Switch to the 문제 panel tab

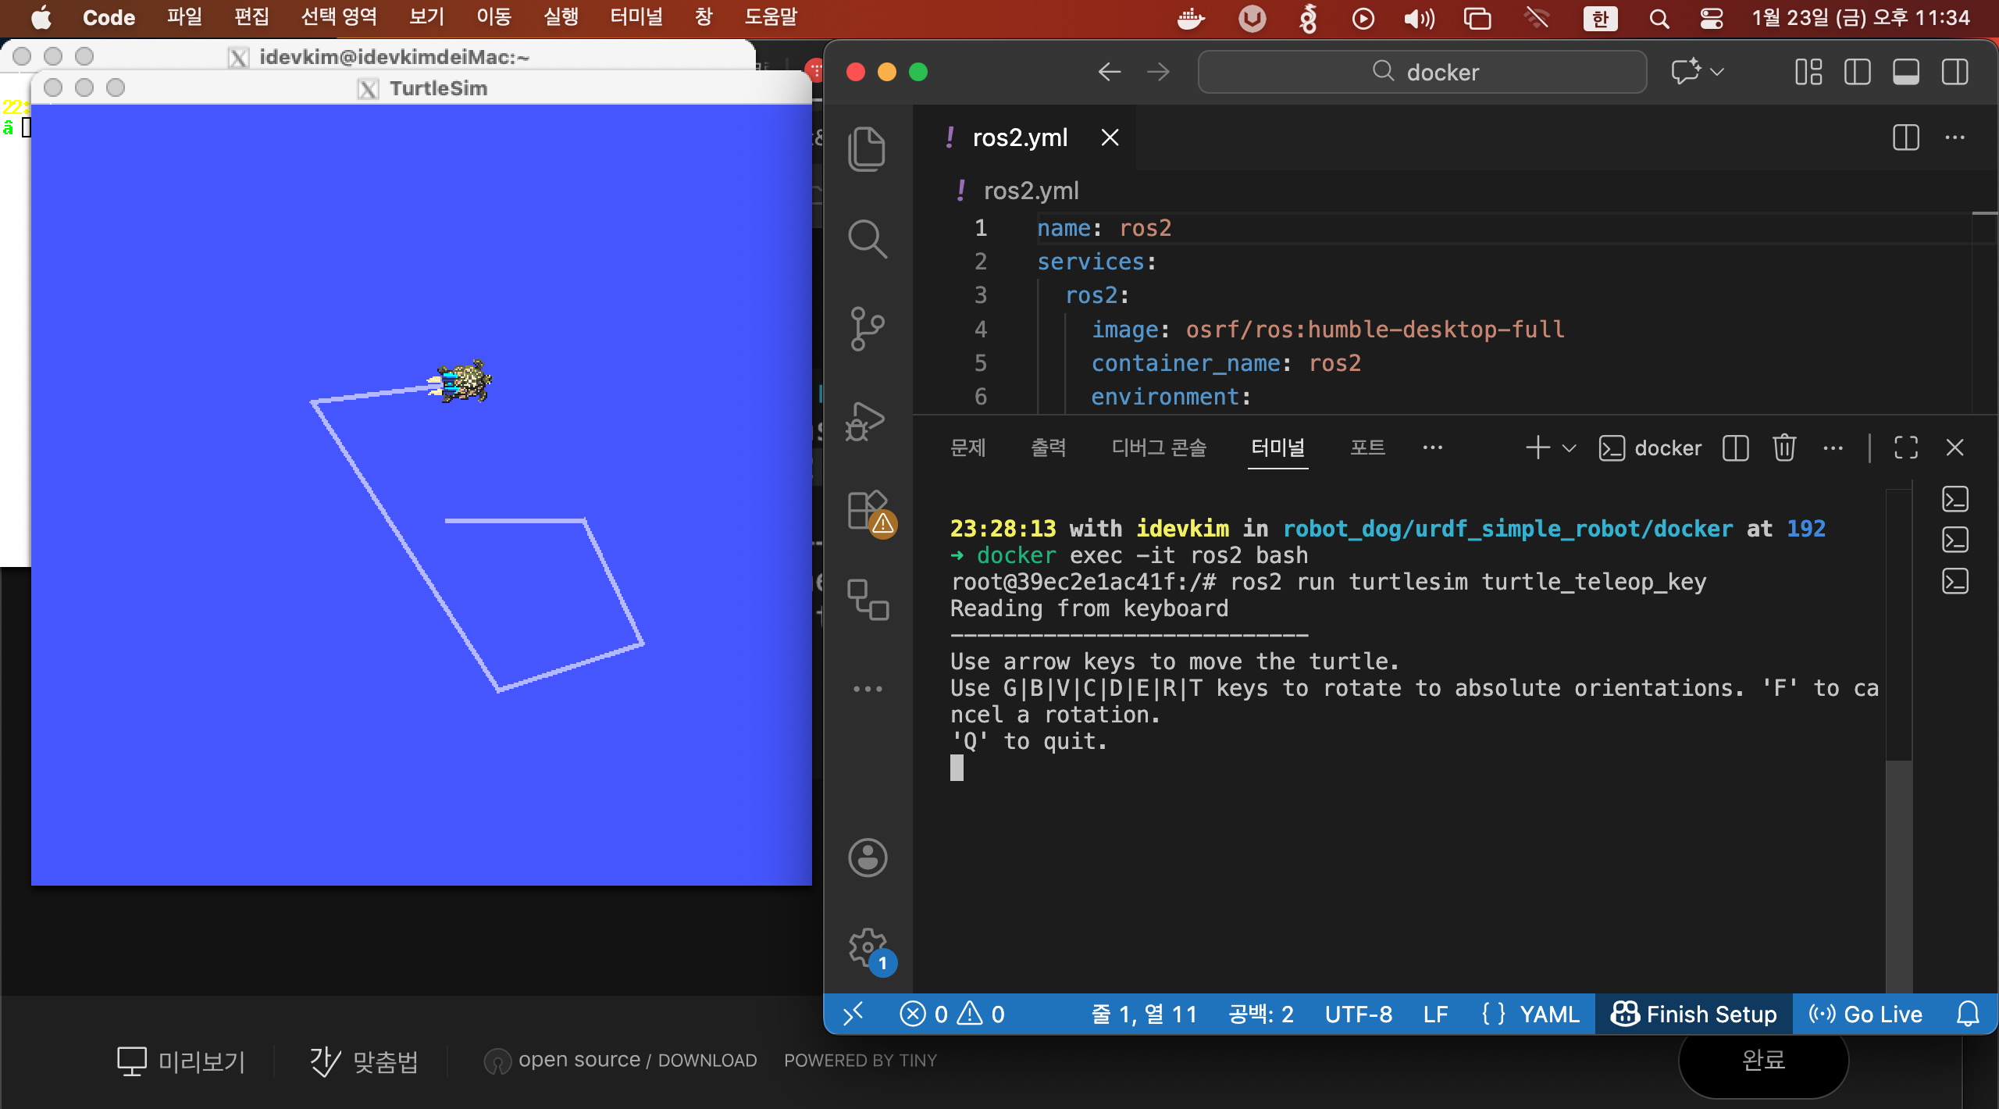(968, 448)
